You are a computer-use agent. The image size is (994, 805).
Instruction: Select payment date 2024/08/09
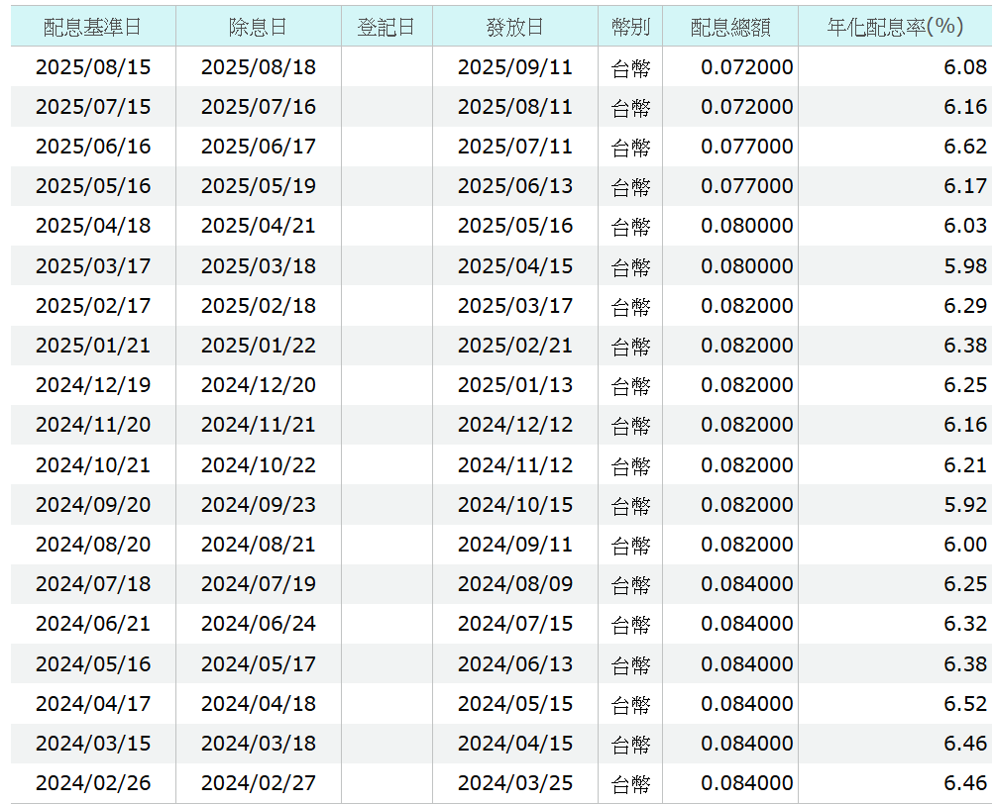pyautogui.click(x=515, y=584)
